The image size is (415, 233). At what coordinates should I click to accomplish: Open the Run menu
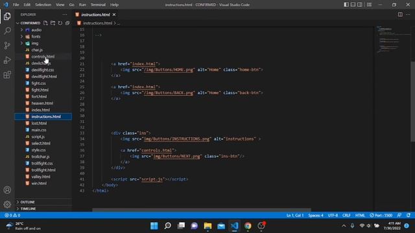(x=82, y=5)
